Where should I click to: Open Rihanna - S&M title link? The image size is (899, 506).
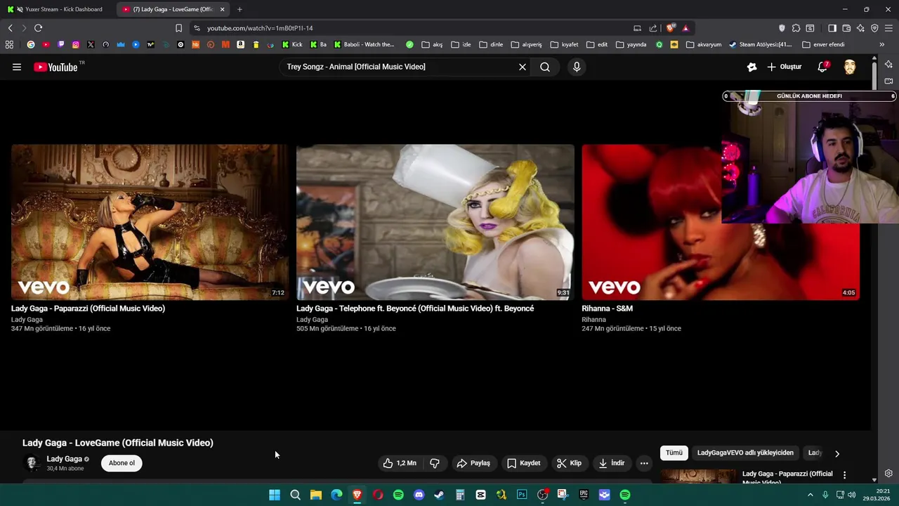[607, 309]
